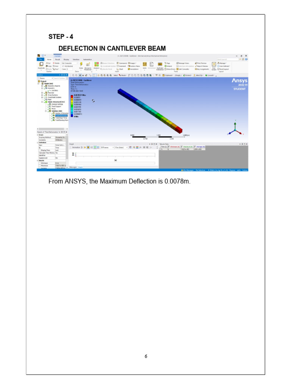Click the Full Screen icon
Screen dimensions: 291x389
click(214, 64)
